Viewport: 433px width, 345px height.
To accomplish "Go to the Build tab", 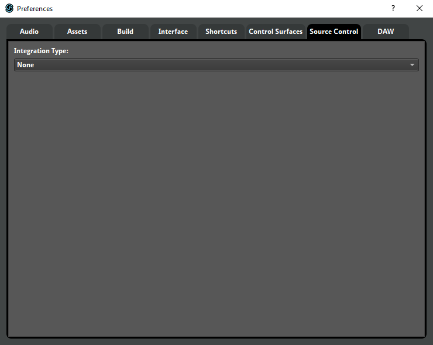I will pyautogui.click(x=125, y=32).
